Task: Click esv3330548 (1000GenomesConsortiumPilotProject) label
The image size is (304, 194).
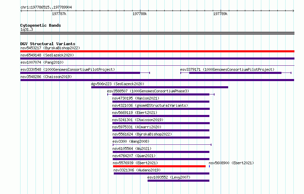Action: 68,69
